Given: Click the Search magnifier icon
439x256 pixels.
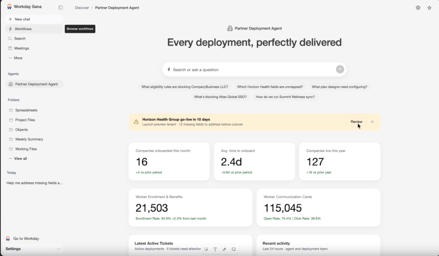Looking at the screenshot, I should [10, 39].
